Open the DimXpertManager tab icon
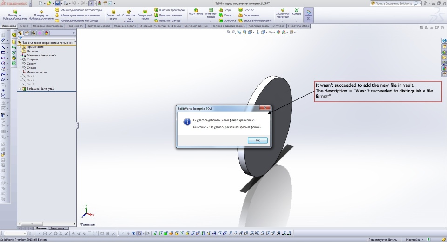The width and height of the screenshot is (447, 242). click(40, 33)
